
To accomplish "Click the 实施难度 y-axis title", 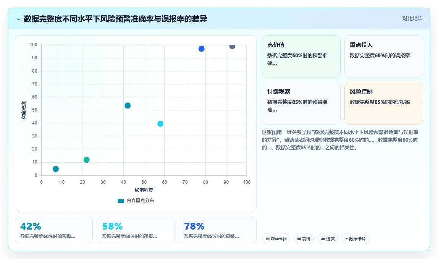I will (x=23, y=110).
